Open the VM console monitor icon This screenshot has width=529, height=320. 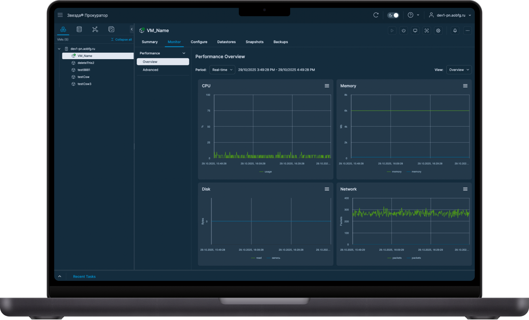(415, 31)
